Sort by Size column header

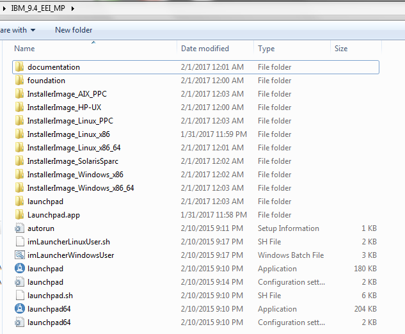click(341, 49)
